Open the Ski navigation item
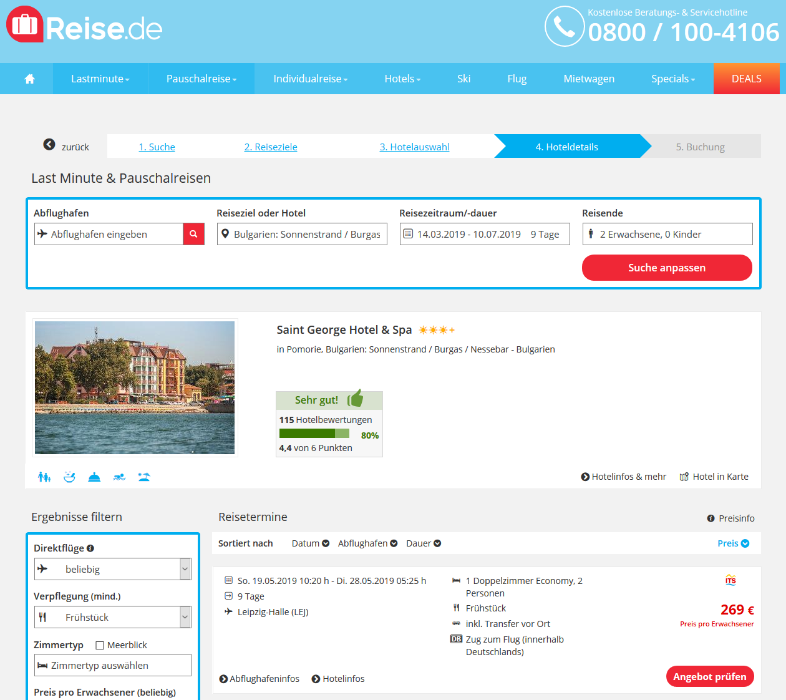This screenshot has height=700, width=786. pos(463,79)
